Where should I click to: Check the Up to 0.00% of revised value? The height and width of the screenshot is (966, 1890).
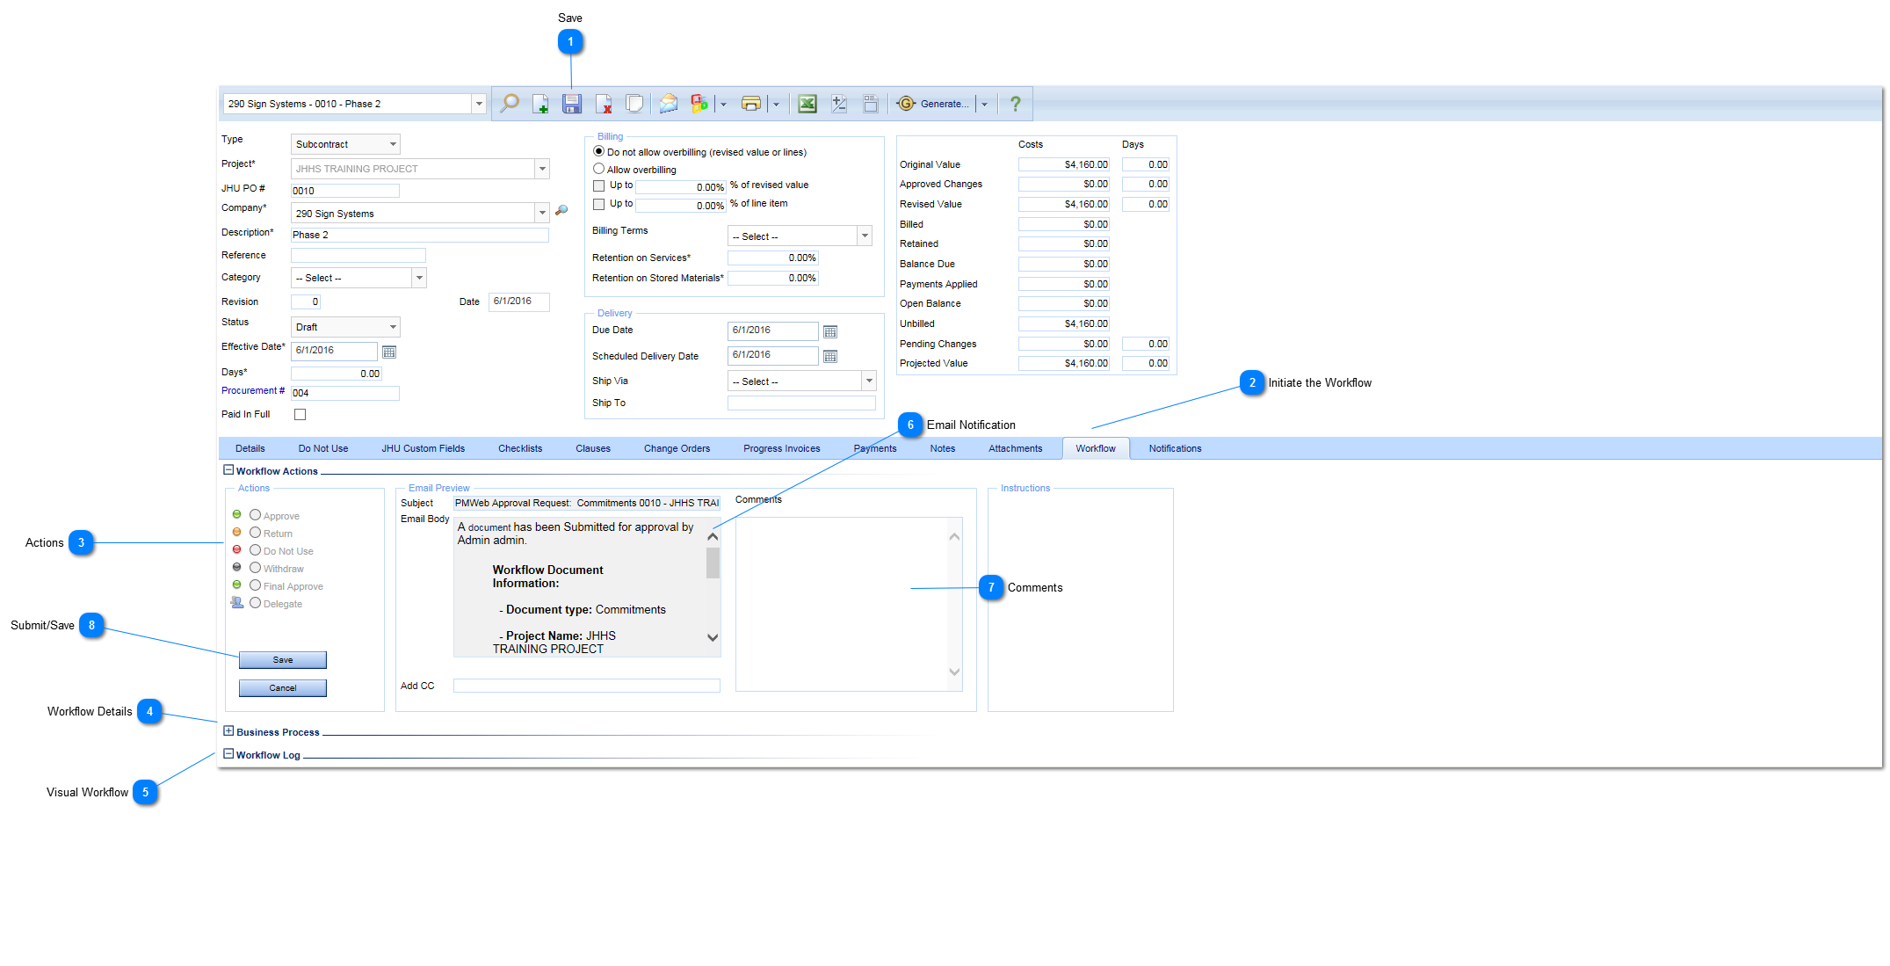coord(595,187)
